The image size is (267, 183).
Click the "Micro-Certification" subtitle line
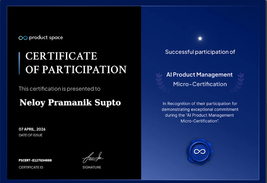point(200,84)
